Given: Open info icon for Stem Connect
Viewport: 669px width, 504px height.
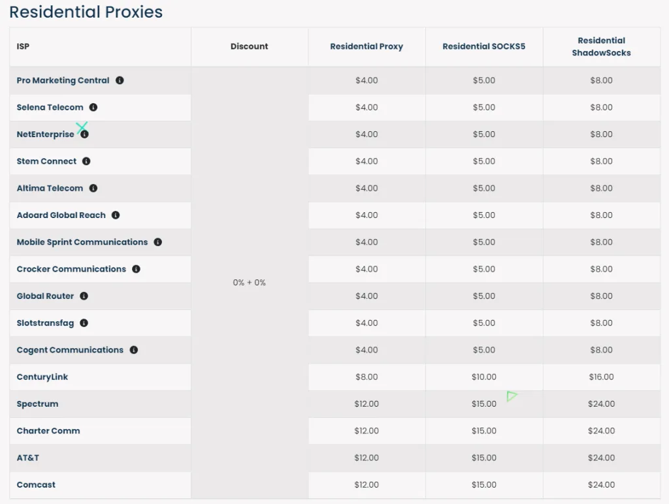Looking at the screenshot, I should pyautogui.click(x=86, y=161).
